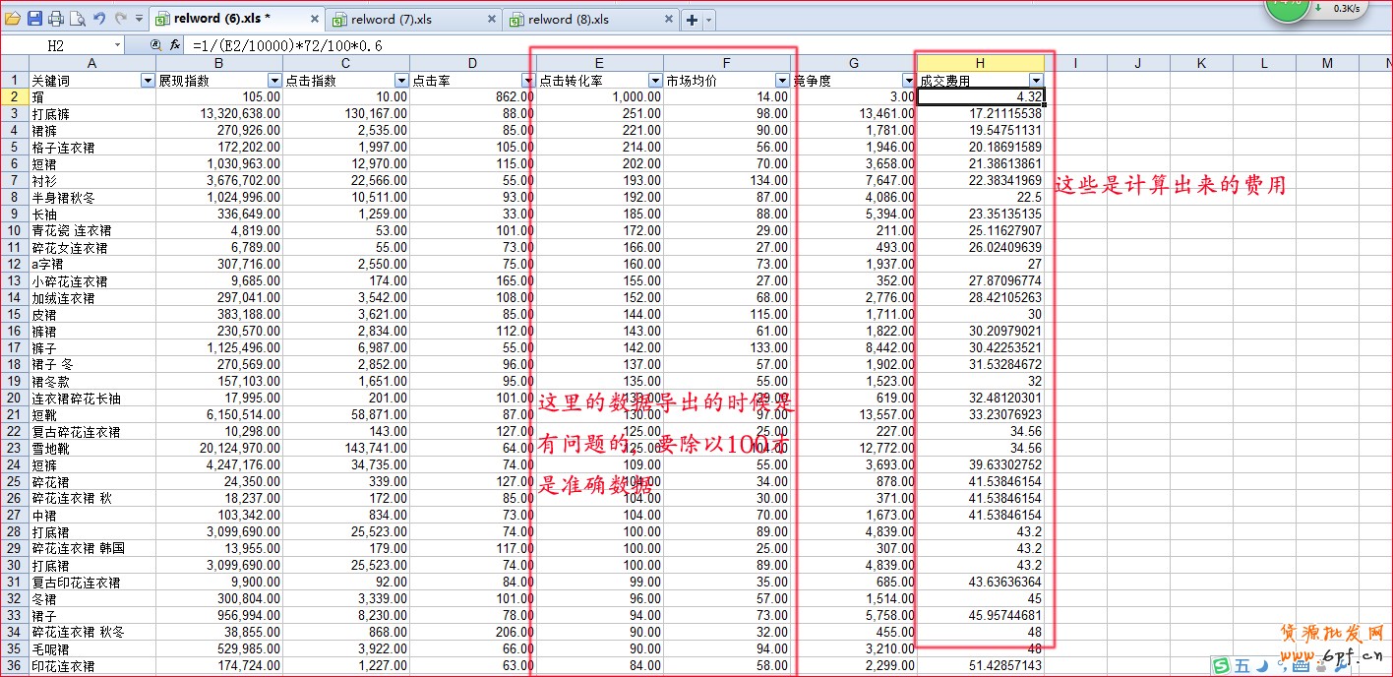Click the Open folder icon in toolbar
This screenshot has width=1393, height=677.
pyautogui.click(x=12, y=19)
